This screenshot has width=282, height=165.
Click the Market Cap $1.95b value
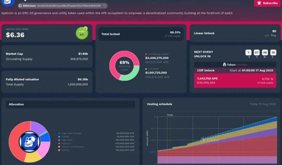[83, 54]
